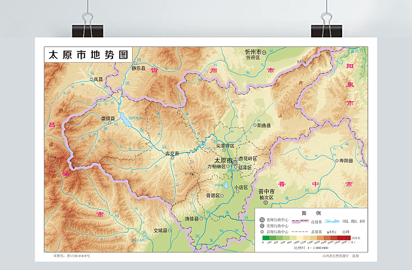This screenshot has height=270, width=412.
Task: Click the dark red elevation color swatch
Action: click(347, 239)
